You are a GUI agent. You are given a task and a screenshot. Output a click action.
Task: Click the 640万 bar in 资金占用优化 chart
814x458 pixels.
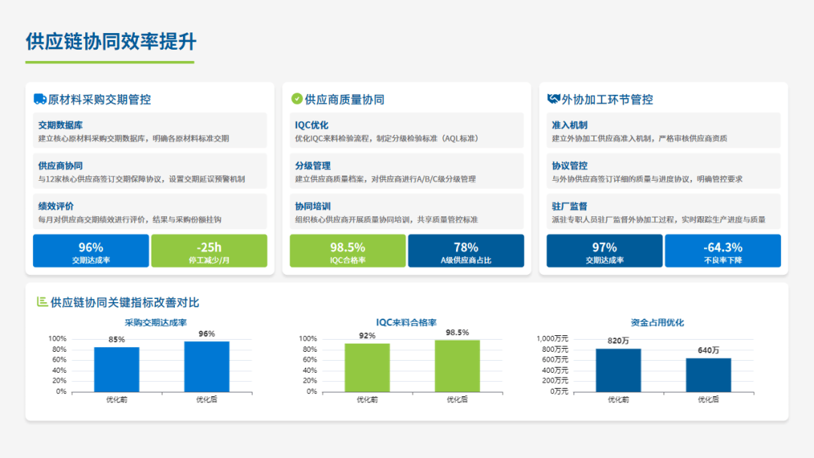click(708, 374)
